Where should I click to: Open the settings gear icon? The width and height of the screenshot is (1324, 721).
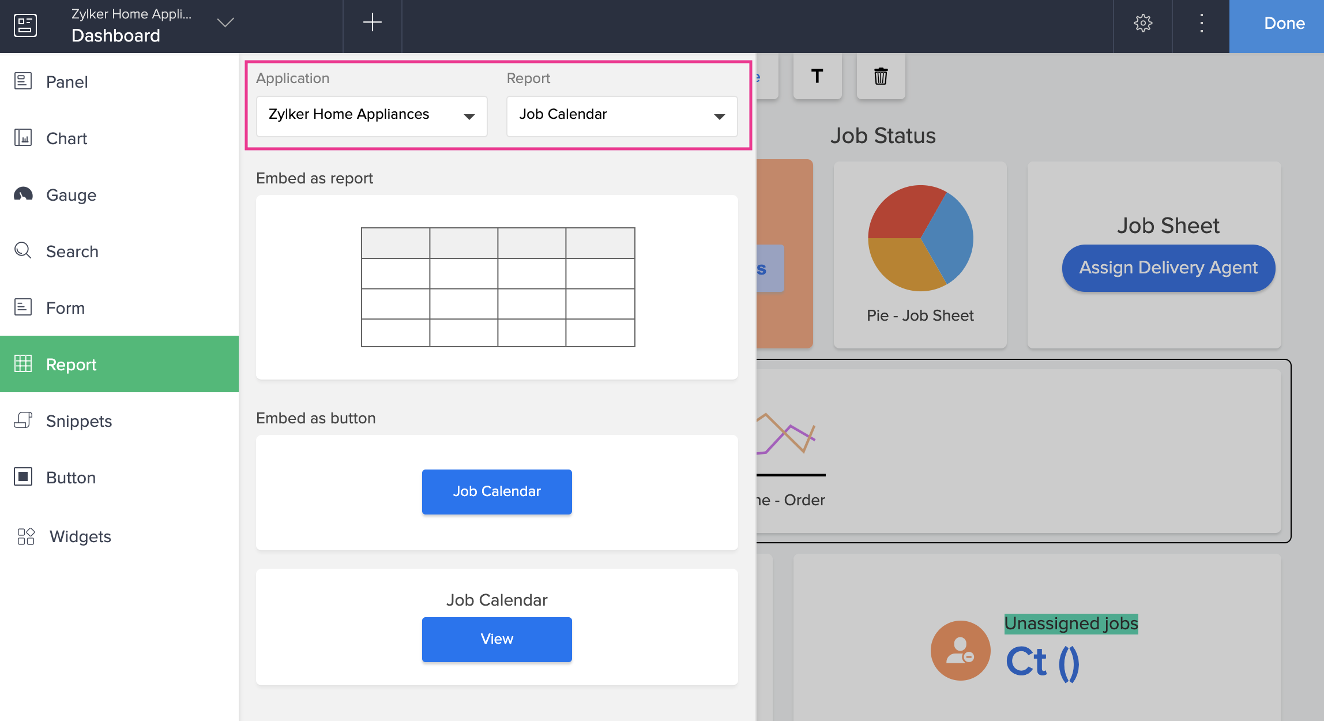pos(1143,23)
